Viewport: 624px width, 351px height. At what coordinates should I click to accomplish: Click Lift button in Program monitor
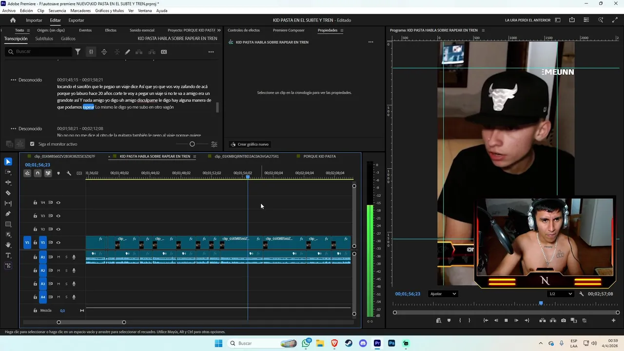click(543, 320)
